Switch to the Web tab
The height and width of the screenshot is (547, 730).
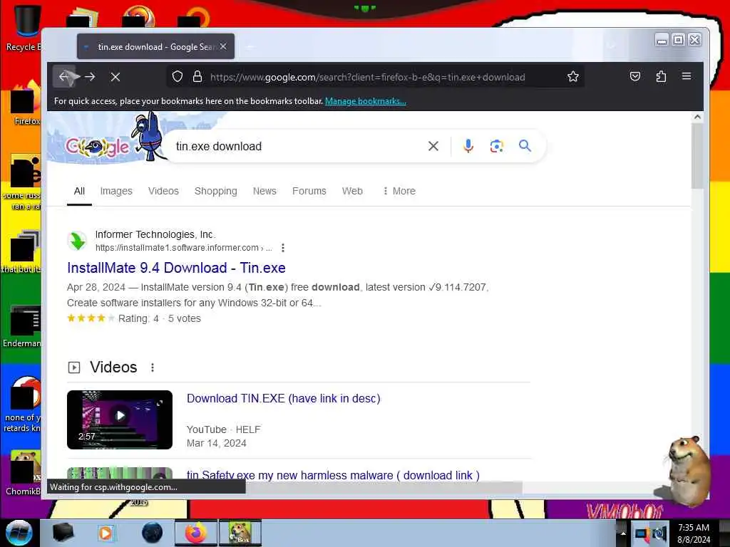point(352,191)
